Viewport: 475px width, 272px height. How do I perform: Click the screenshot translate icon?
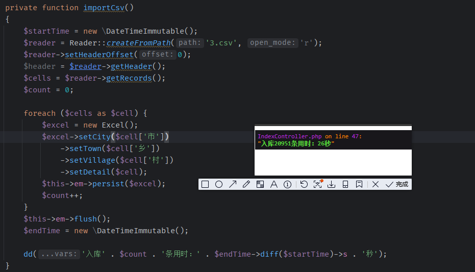click(x=317, y=184)
